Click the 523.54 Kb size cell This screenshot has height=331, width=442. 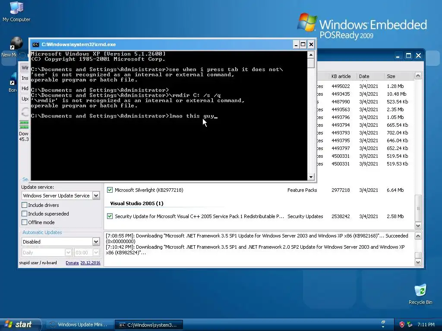point(397,102)
